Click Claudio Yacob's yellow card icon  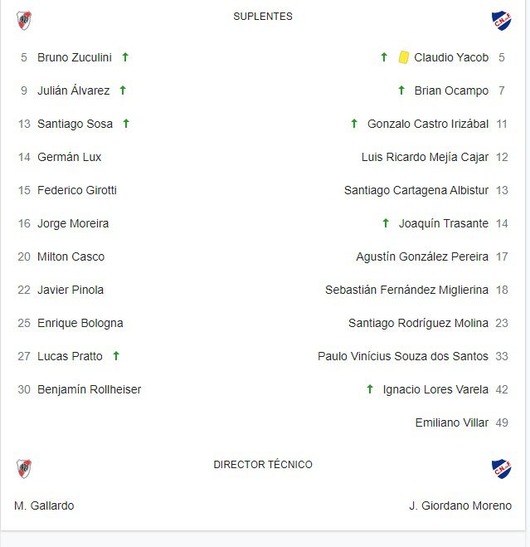point(404,57)
